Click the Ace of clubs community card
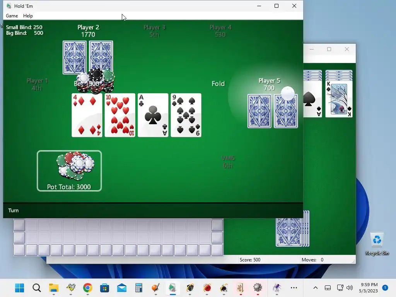396x297 pixels. click(x=153, y=115)
